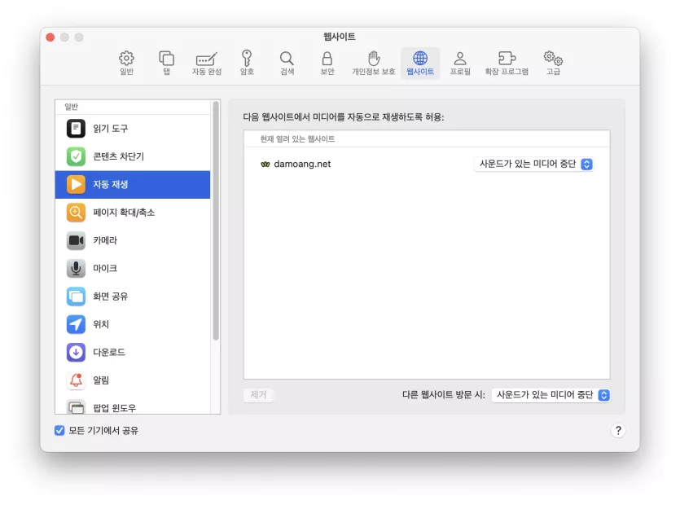Open the 암호 (Passwords) key icon
This screenshot has height=505, width=680.
click(247, 63)
